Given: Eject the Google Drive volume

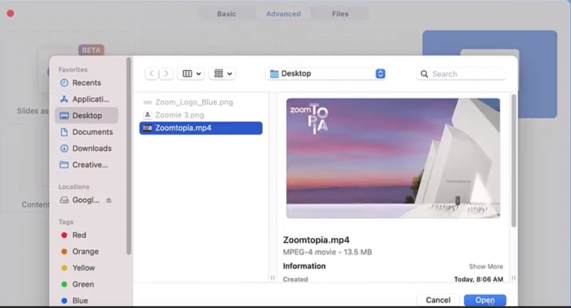Looking at the screenshot, I should (108, 200).
